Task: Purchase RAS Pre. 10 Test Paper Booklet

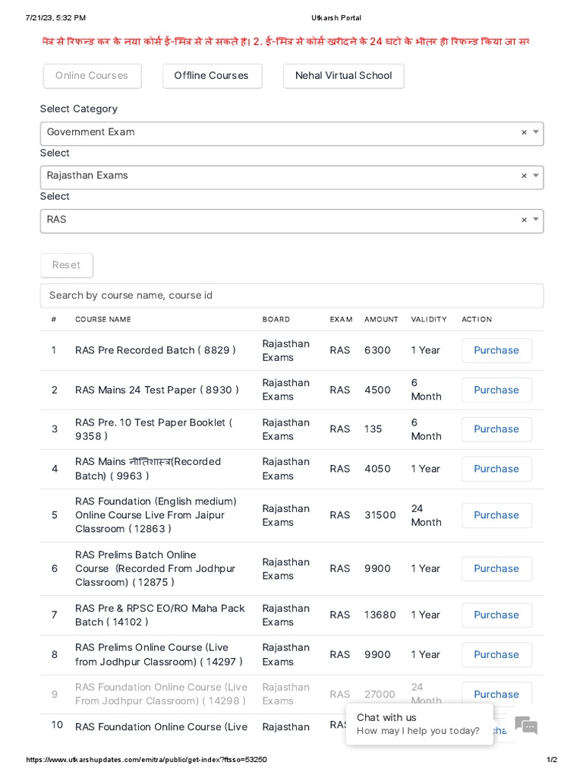Action: pos(496,429)
